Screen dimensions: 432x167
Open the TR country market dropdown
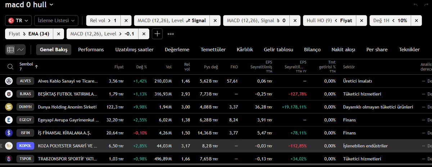click(18, 20)
